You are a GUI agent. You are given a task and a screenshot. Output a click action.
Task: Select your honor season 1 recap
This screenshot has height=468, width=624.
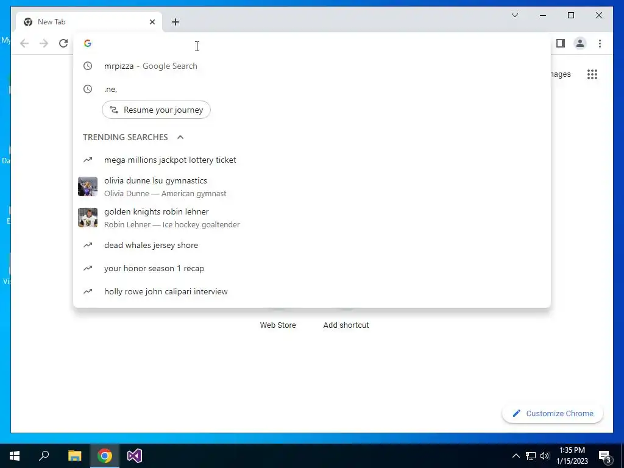pos(312,268)
